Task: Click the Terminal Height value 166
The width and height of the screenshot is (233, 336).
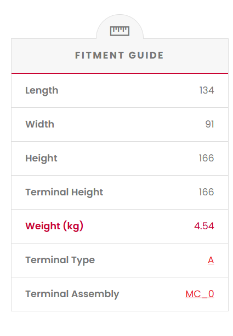Action: click(206, 192)
